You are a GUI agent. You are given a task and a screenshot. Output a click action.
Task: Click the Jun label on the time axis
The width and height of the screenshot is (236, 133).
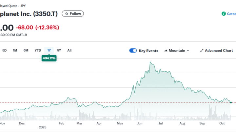(140, 123)
